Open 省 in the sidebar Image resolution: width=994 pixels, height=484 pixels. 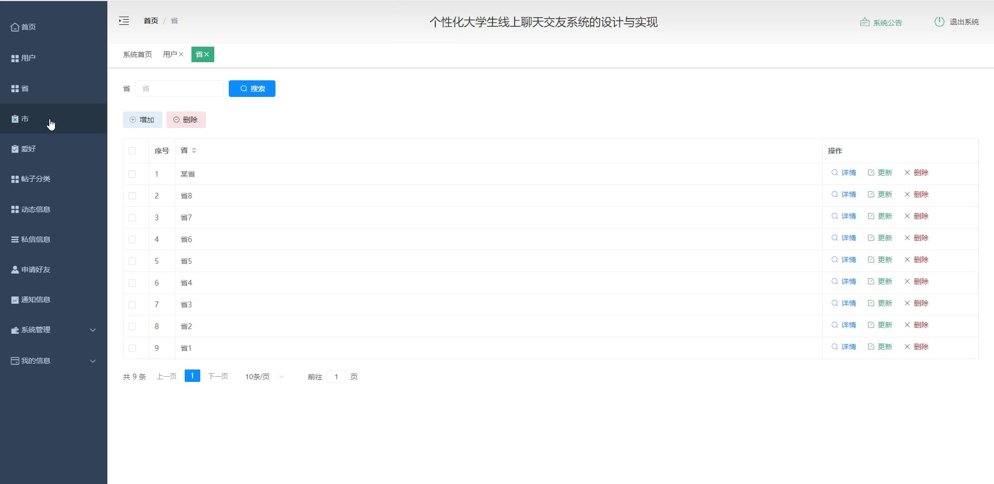click(53, 89)
